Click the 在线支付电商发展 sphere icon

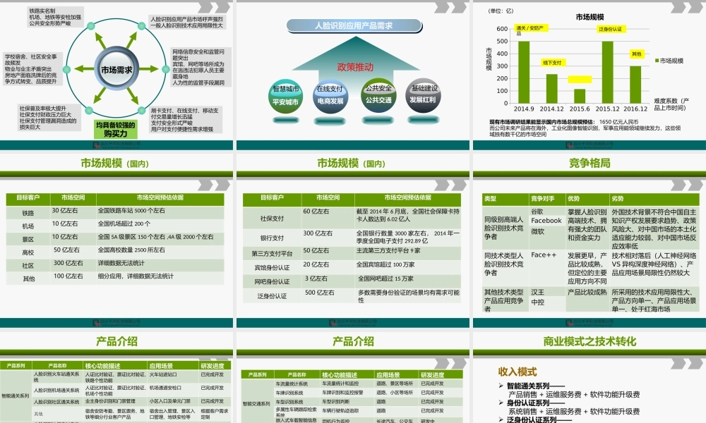coord(330,94)
